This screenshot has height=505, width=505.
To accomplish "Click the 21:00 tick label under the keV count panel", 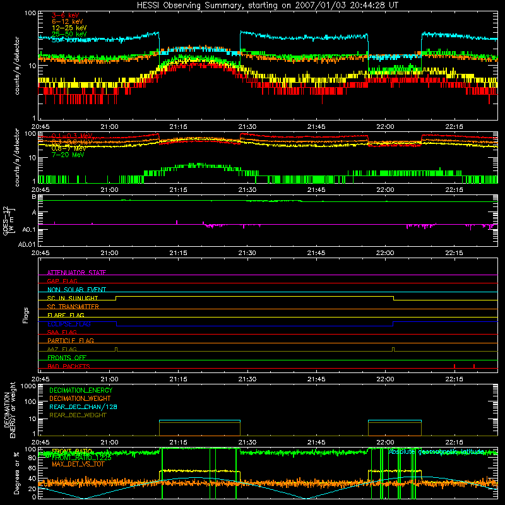I will [109, 127].
